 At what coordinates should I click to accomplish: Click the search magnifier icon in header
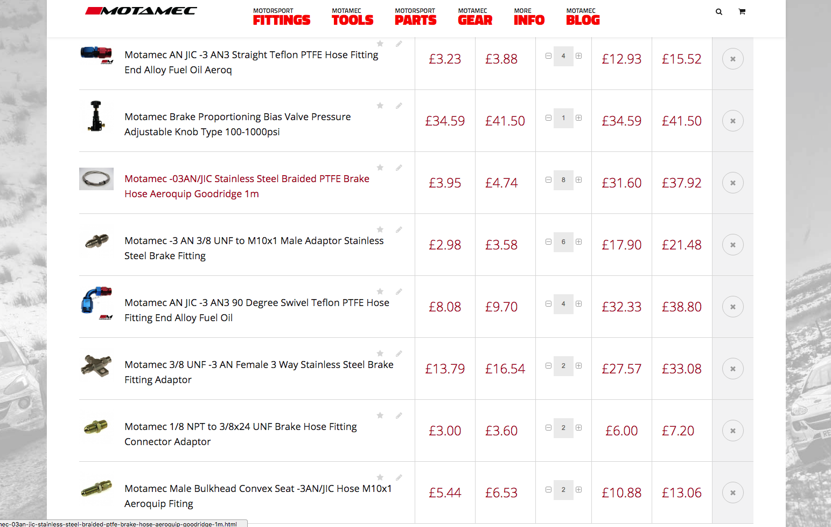[x=718, y=12]
